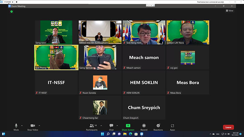Click the taskbar search icon
Viewport: 244px width, 137px height.
107,134
